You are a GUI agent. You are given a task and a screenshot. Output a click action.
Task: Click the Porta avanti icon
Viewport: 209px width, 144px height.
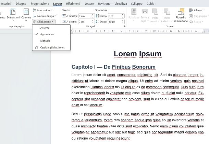(x=155, y=12)
